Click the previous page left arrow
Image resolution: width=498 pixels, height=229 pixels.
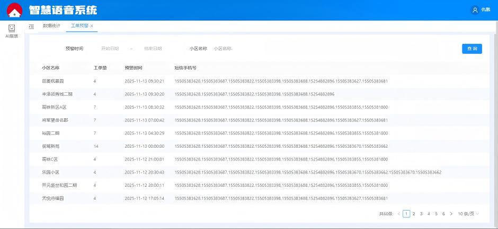(399, 214)
